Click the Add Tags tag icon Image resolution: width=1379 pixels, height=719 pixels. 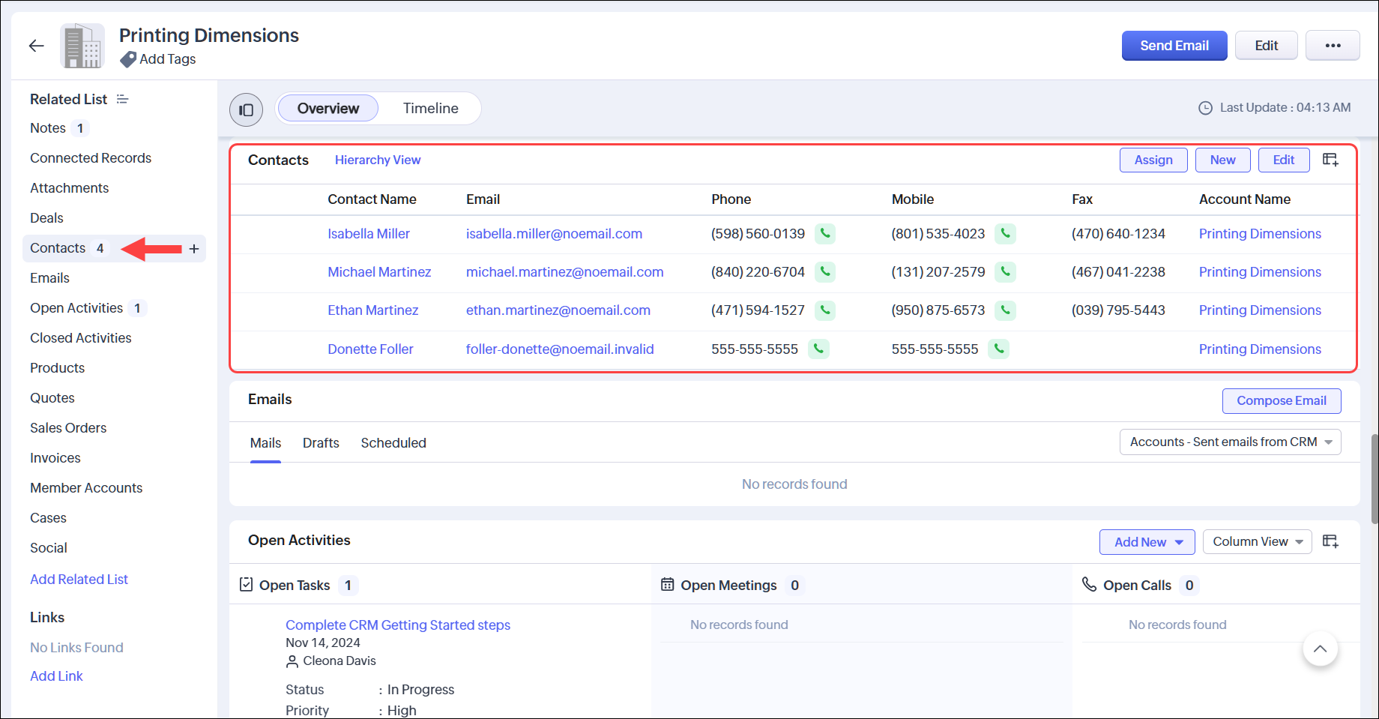point(128,59)
